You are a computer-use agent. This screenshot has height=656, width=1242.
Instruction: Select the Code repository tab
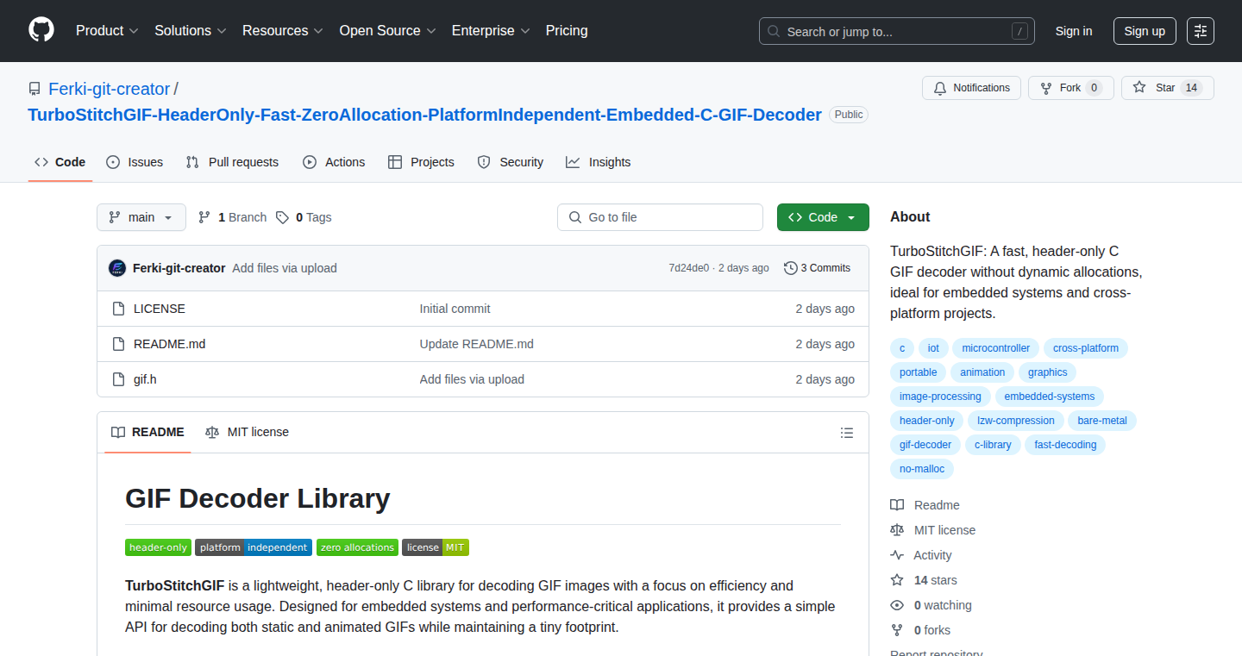(60, 162)
